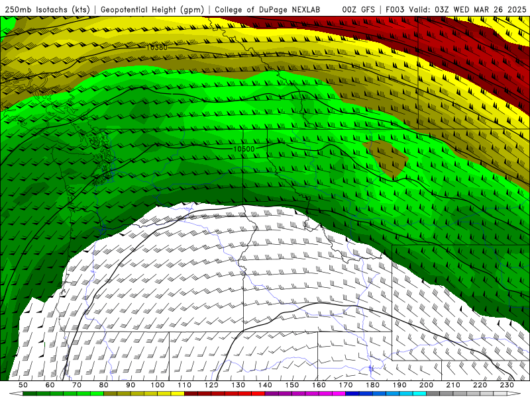Click the left end arrow of the color bar

point(16,393)
